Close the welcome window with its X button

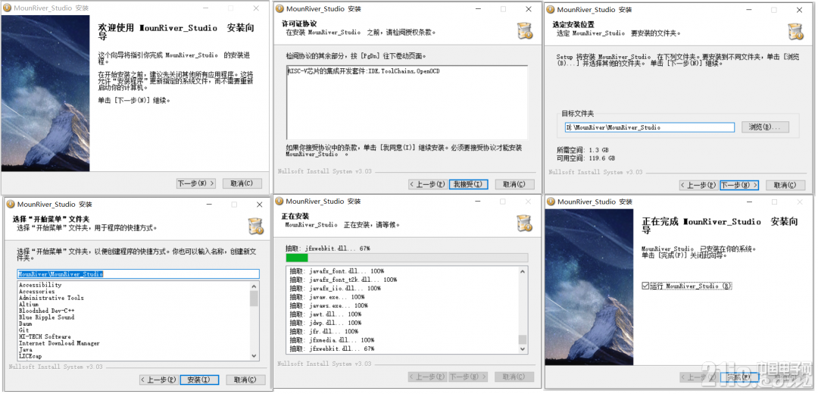click(256, 8)
